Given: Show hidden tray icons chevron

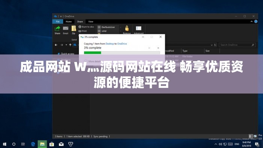Looking at the screenshot, I should point(216,144).
